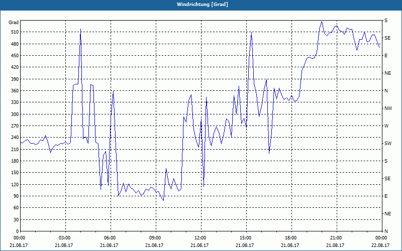
Task: Select the NE compass label between 30 and 60
Action: [x=388, y=214]
